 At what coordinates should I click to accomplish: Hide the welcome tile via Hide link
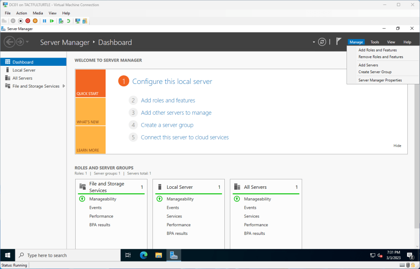pyautogui.click(x=397, y=146)
